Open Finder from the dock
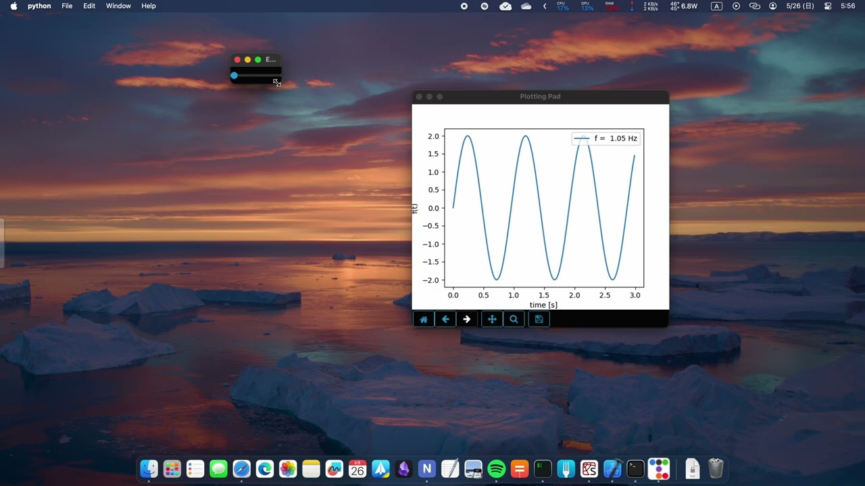The width and height of the screenshot is (865, 486). pos(149,468)
